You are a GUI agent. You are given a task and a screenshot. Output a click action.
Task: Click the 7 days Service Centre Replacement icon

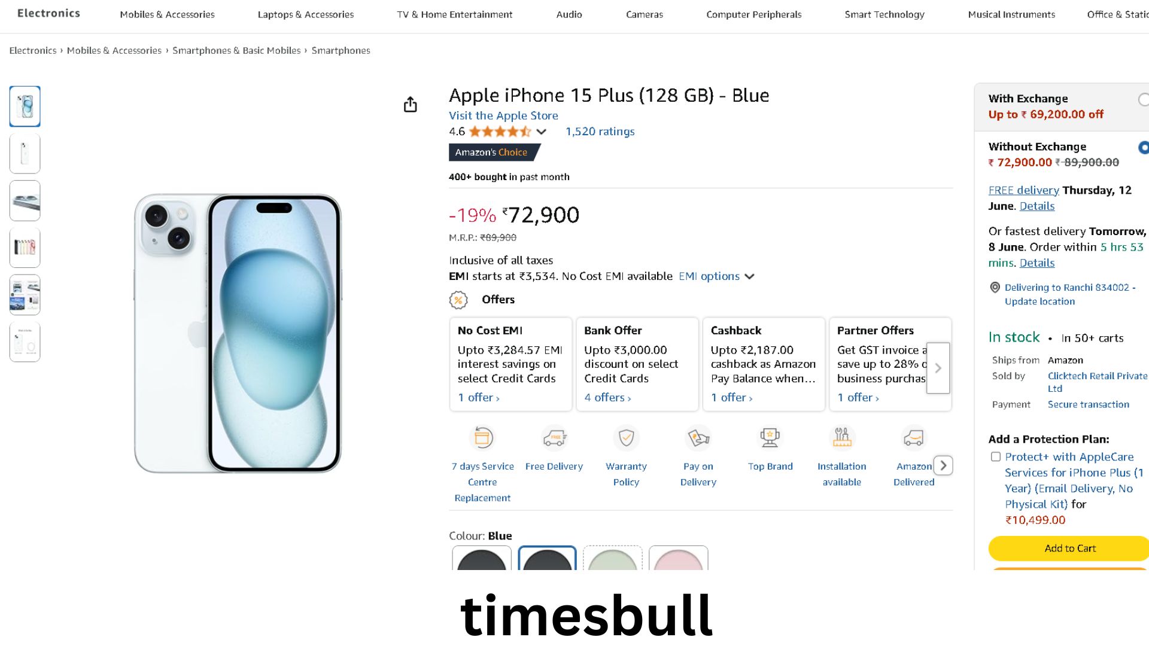482,438
